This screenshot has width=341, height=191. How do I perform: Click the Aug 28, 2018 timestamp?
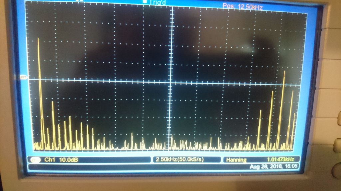point(273,166)
